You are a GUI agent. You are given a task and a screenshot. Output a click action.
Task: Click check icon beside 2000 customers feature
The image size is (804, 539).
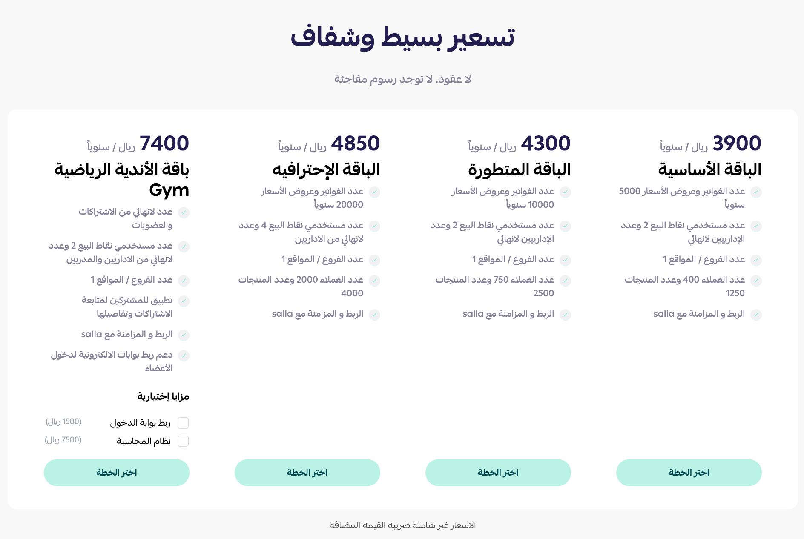pos(374,281)
